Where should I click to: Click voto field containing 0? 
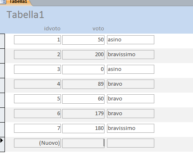(83, 69)
